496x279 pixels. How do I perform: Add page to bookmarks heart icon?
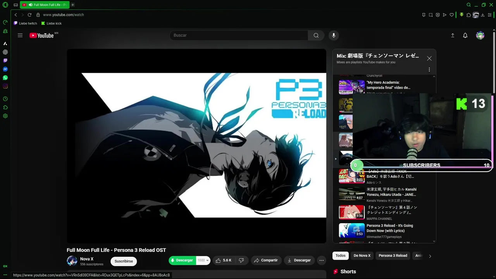pos(451,15)
